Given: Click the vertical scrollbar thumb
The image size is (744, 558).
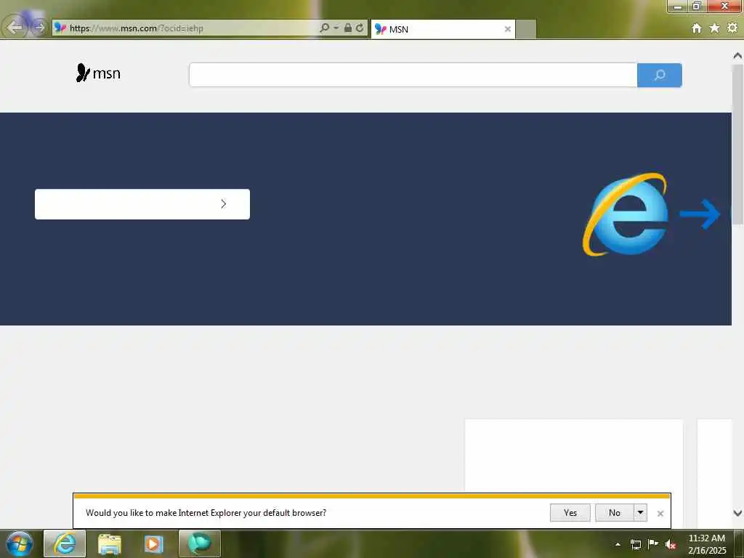Looking at the screenshot, I should (x=737, y=143).
